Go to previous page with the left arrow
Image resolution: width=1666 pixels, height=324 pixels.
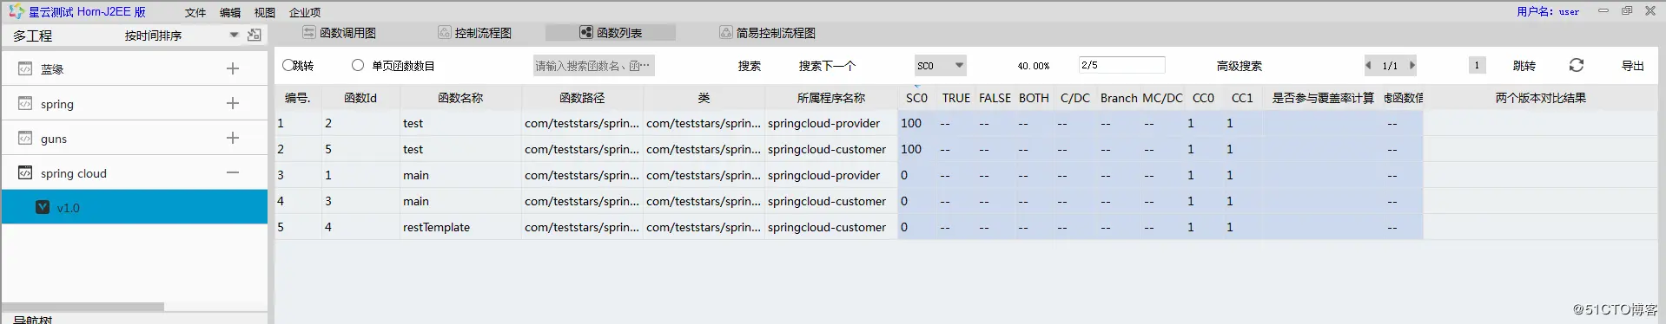click(1368, 65)
